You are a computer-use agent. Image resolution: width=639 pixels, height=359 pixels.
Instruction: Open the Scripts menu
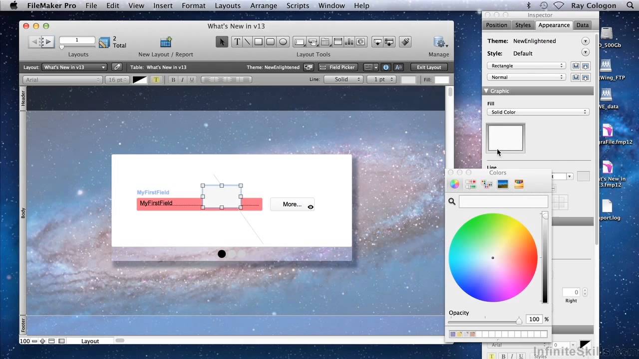click(x=298, y=5)
